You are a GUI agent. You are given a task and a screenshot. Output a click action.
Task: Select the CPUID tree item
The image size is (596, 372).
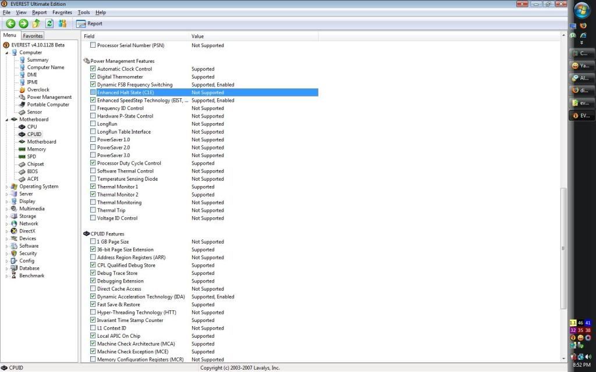pyautogui.click(x=34, y=134)
